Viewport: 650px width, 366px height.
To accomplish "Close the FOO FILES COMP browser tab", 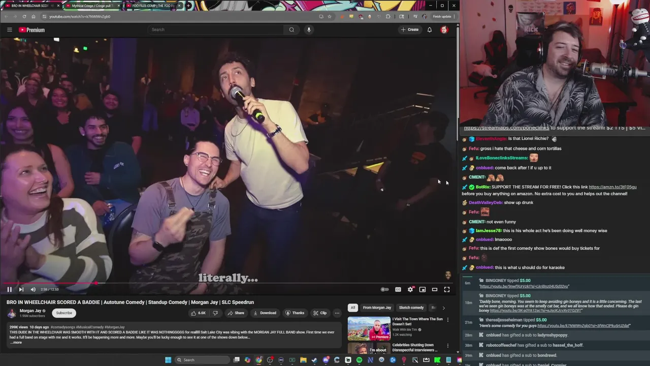I will click(x=179, y=6).
